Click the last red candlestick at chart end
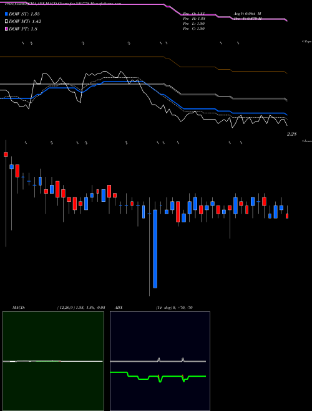Viewport: 312px width, 411px height. 287,216
